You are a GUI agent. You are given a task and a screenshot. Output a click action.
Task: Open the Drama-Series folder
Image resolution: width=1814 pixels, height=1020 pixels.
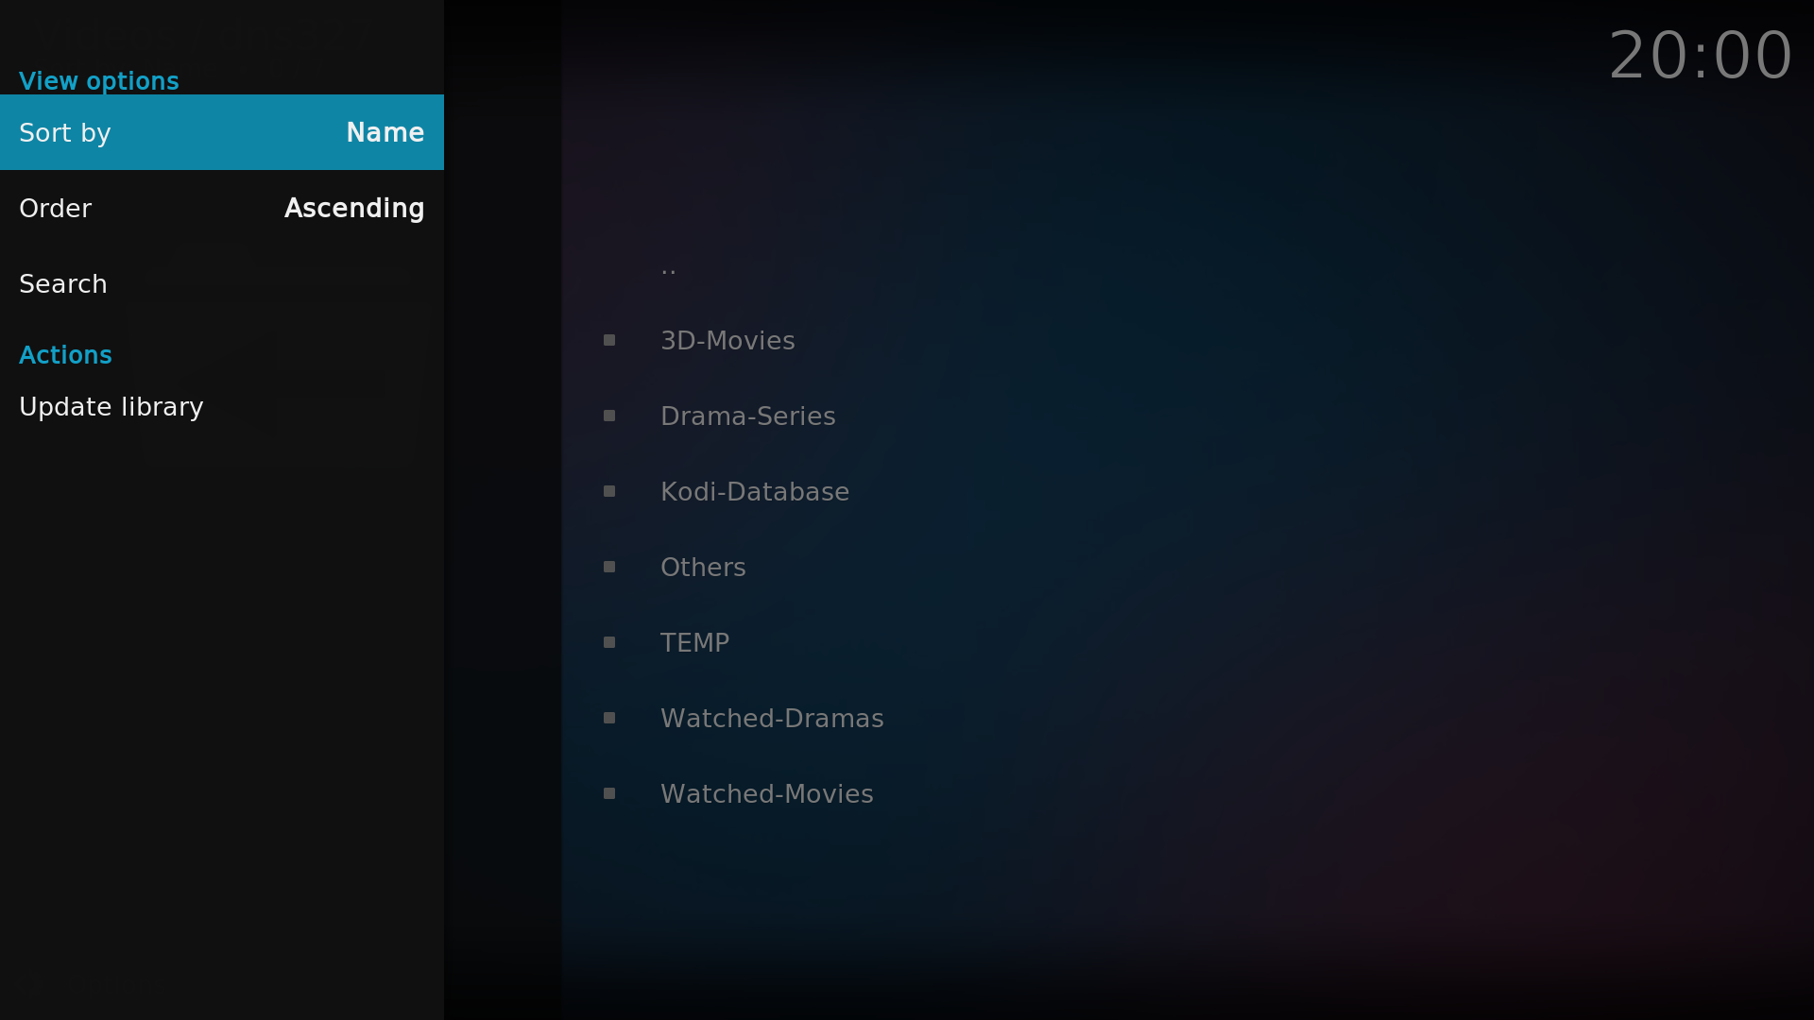coord(747,416)
